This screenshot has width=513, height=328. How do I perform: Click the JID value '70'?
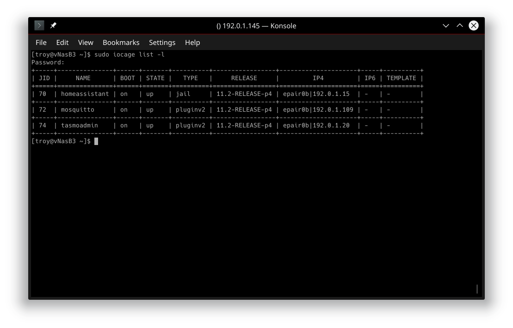tap(43, 94)
